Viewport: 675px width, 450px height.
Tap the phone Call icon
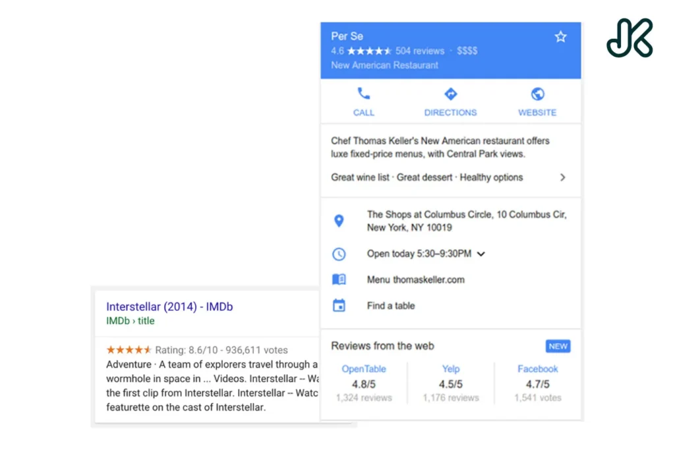pos(364,94)
